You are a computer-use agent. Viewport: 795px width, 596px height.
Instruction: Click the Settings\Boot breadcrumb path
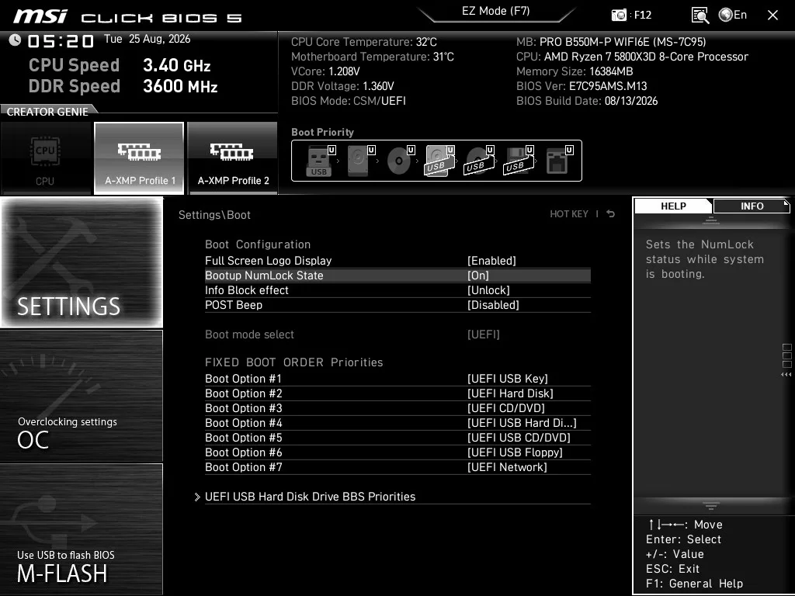click(x=214, y=215)
